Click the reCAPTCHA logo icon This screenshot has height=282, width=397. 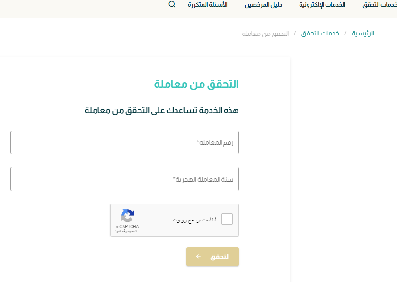pos(127,215)
